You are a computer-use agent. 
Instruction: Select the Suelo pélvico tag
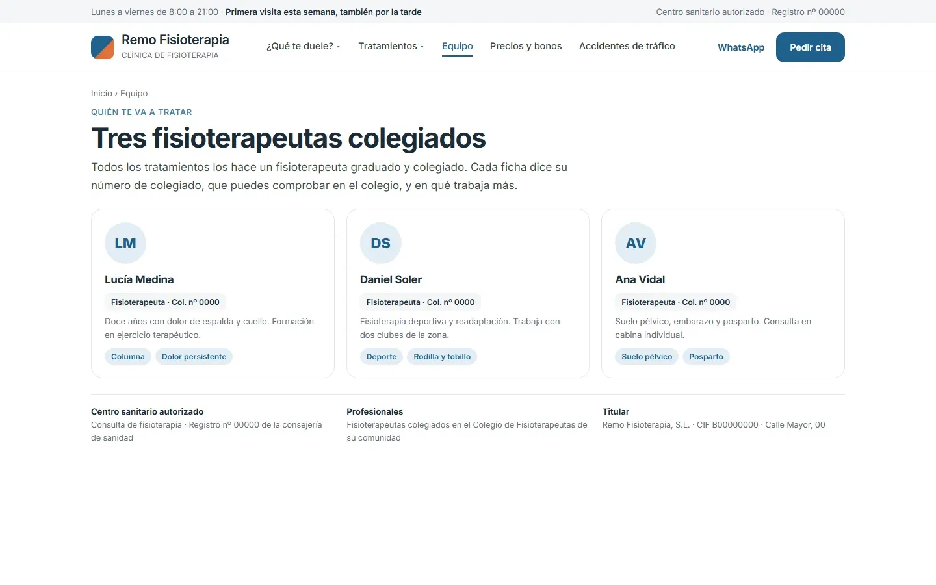point(647,357)
